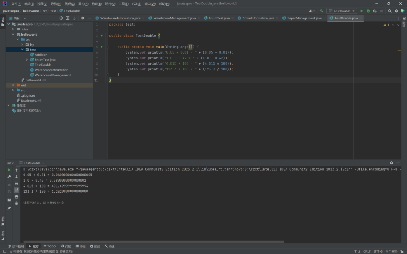Click the green Run button in main toolbar
The height and width of the screenshot is (254, 407).
[x=361, y=11]
